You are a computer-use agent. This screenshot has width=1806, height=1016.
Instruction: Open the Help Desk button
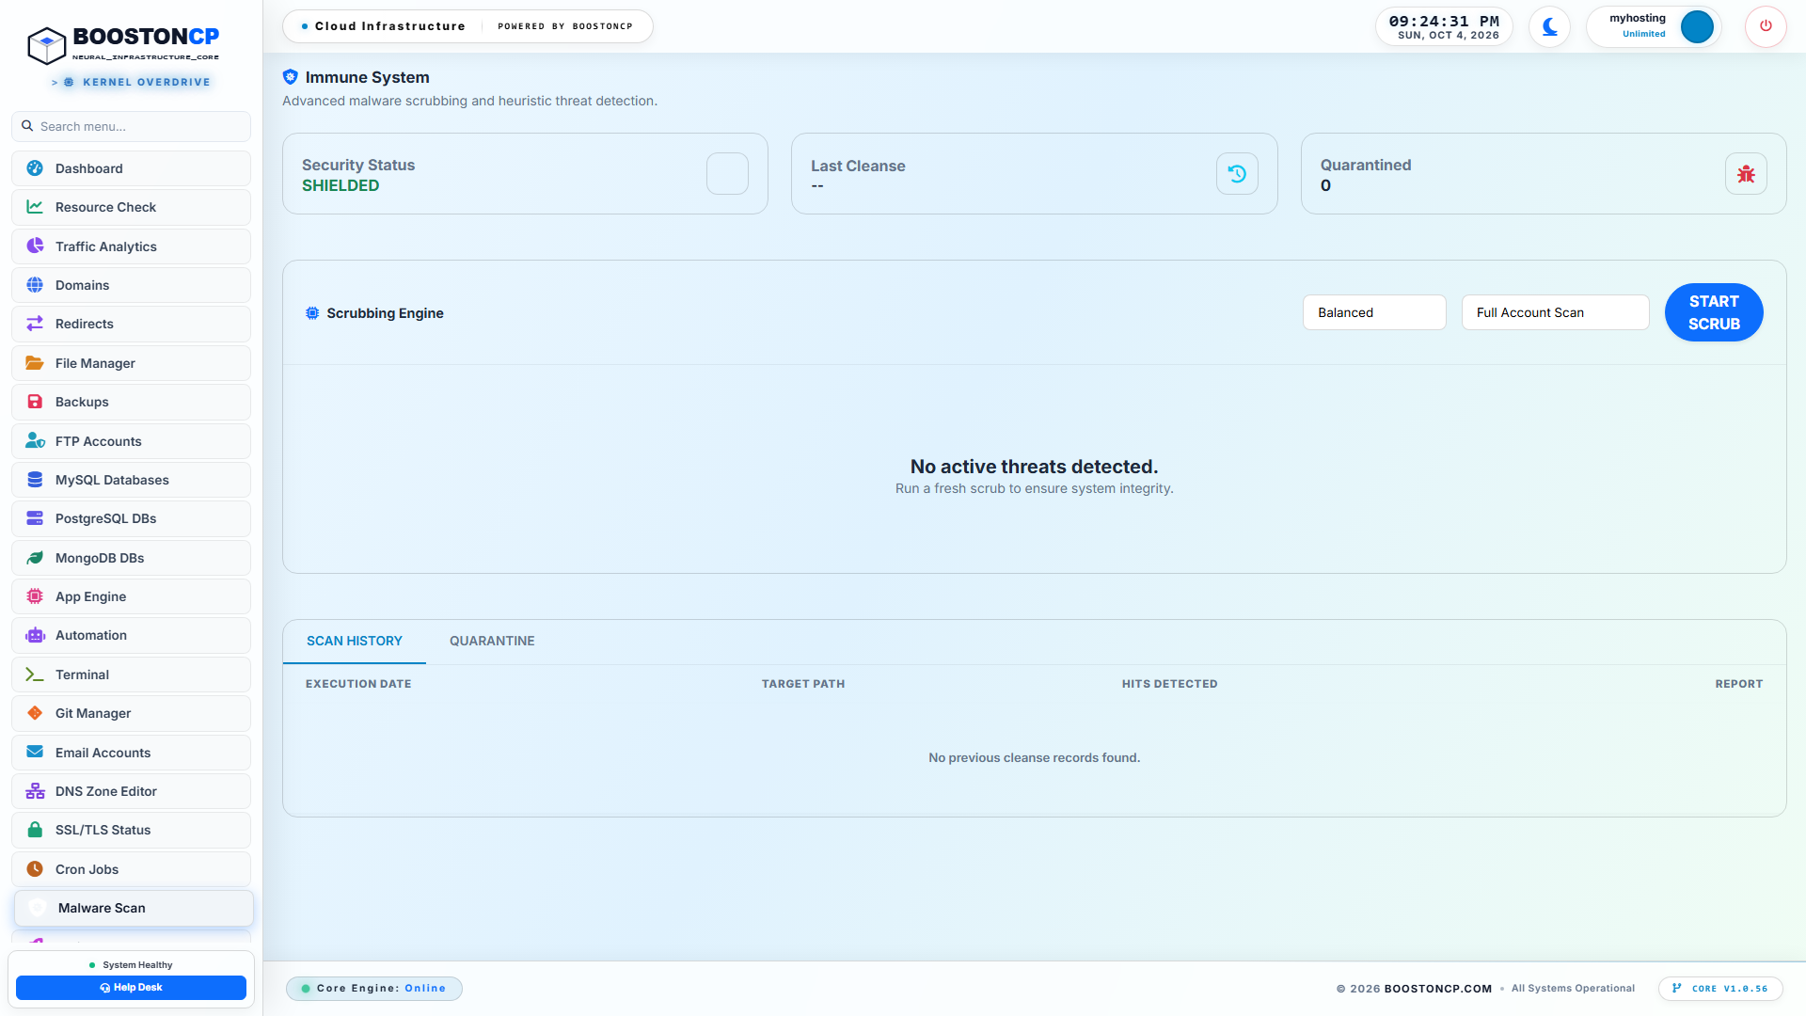131,987
